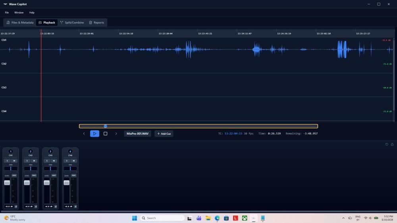The width and height of the screenshot is (397, 223).
Task: Click the Stop square button
Action: [x=105, y=133]
